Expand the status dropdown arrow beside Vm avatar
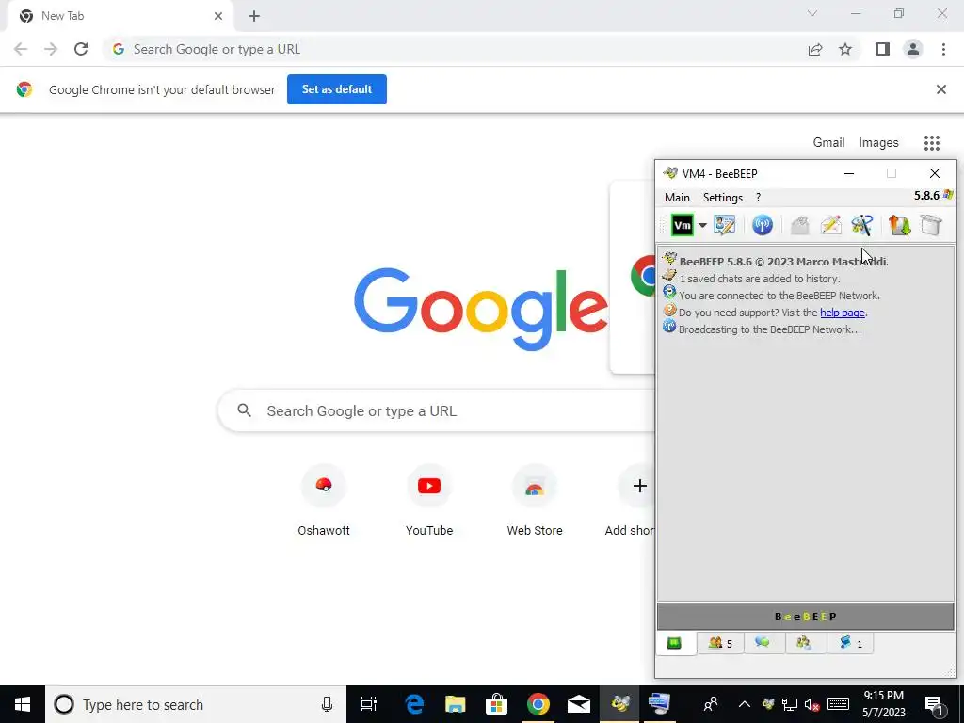This screenshot has height=723, width=964. click(702, 226)
